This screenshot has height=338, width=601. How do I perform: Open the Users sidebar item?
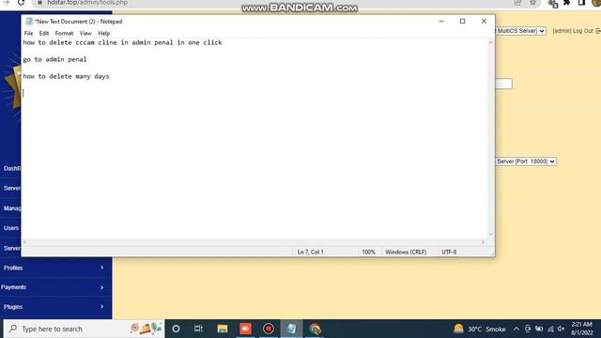pos(10,228)
